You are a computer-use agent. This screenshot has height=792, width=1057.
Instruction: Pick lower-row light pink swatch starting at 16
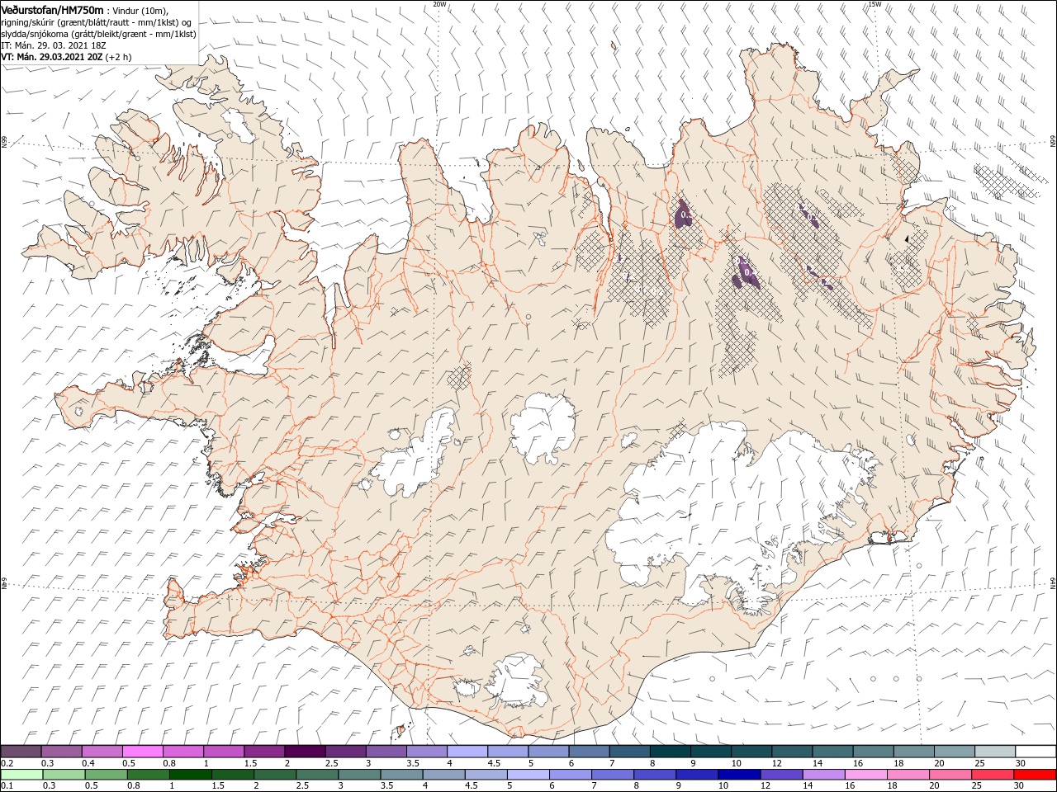pyautogui.click(x=865, y=775)
